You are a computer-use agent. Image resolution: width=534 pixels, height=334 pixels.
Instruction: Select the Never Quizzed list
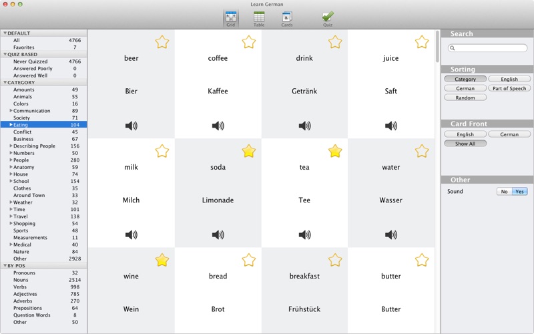43,61
